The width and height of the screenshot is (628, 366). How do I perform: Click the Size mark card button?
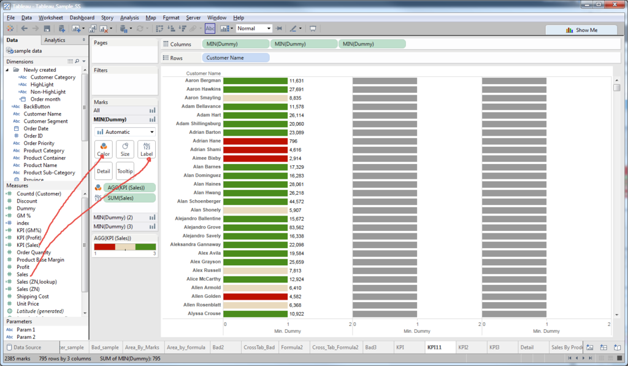(125, 149)
